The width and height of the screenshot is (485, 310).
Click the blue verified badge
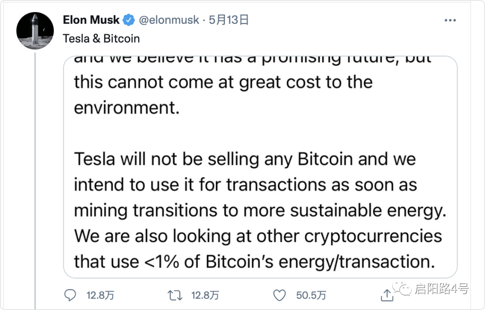(x=129, y=20)
